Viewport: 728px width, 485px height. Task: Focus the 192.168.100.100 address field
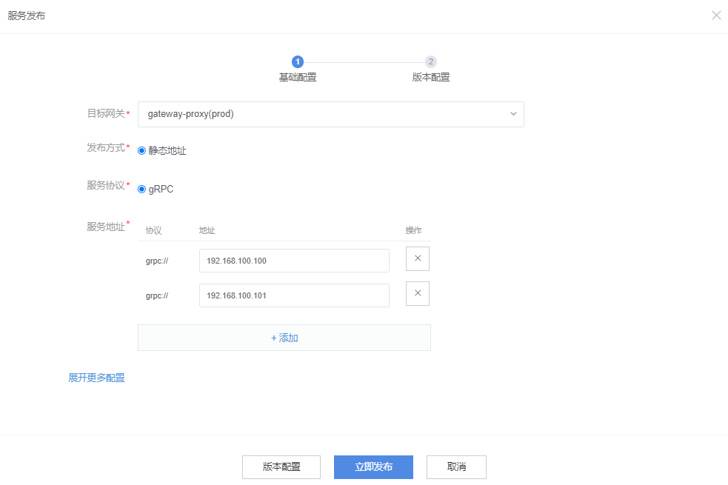294,261
